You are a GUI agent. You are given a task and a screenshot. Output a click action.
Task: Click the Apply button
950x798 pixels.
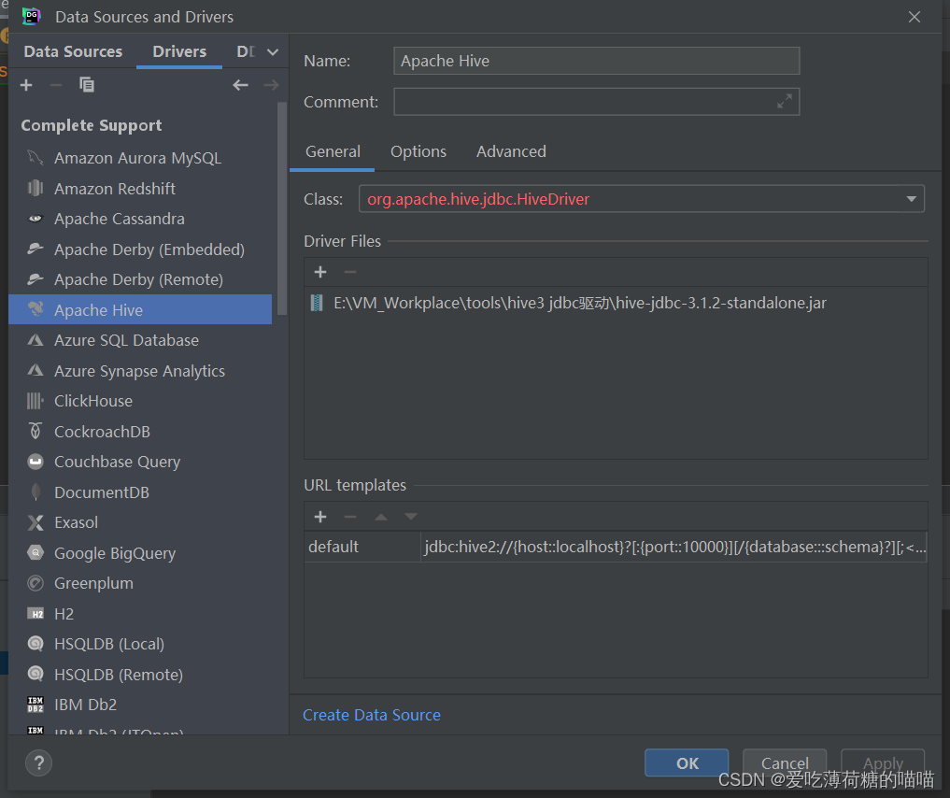click(x=883, y=762)
